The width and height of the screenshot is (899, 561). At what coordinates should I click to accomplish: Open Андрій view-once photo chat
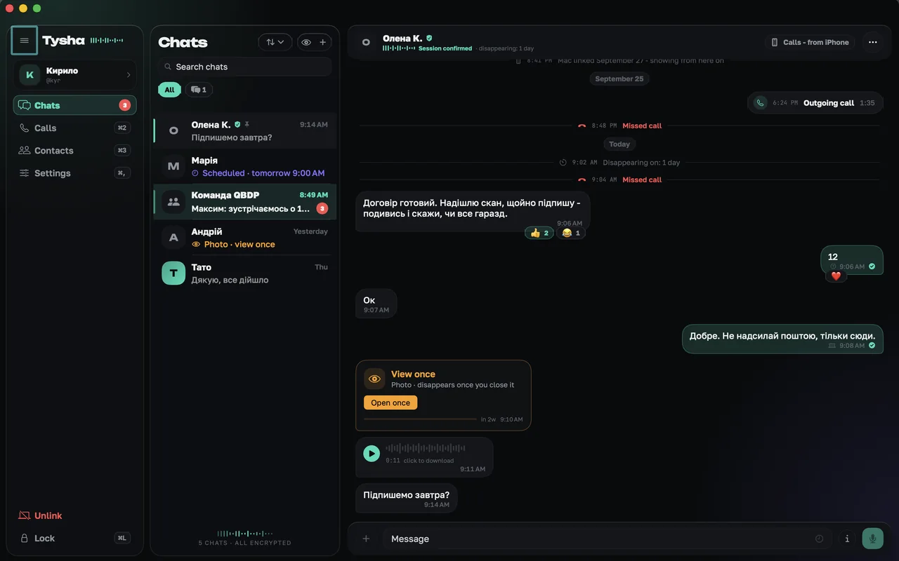point(245,238)
